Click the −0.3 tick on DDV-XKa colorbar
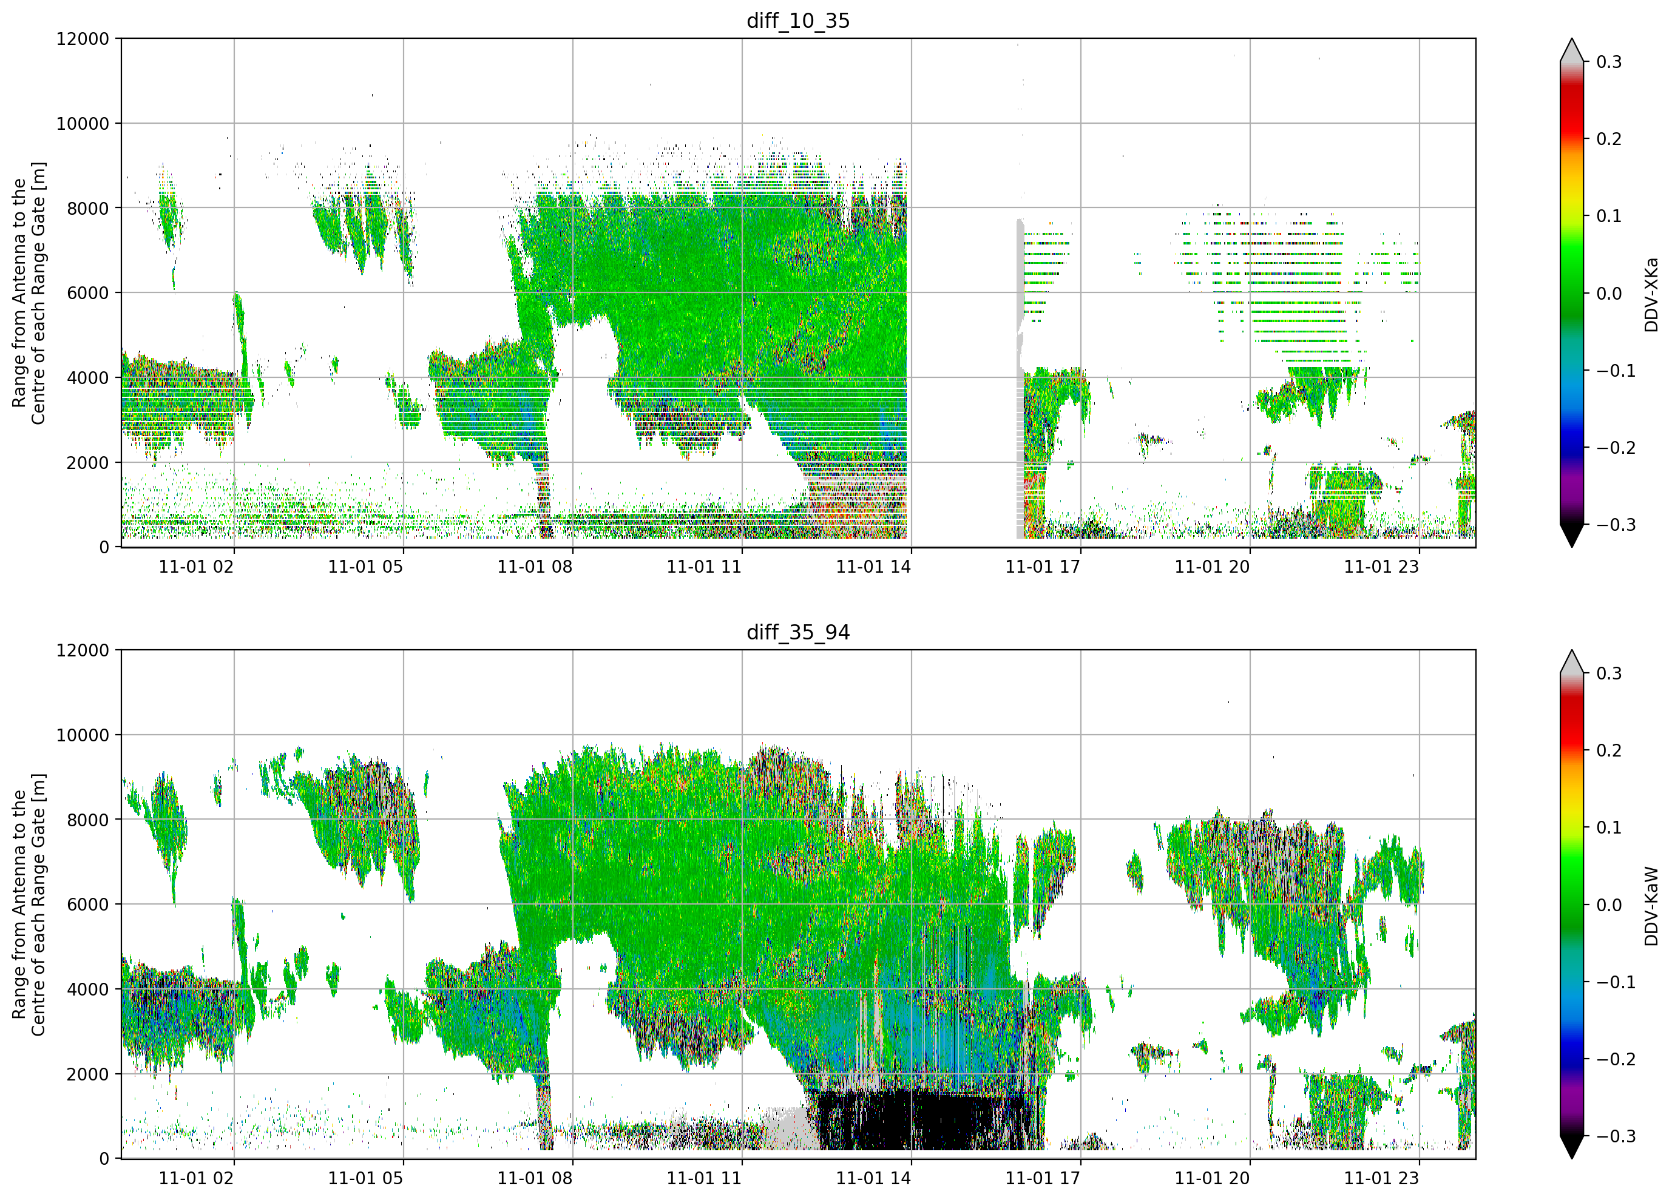The image size is (1672, 1200). pos(1616,525)
